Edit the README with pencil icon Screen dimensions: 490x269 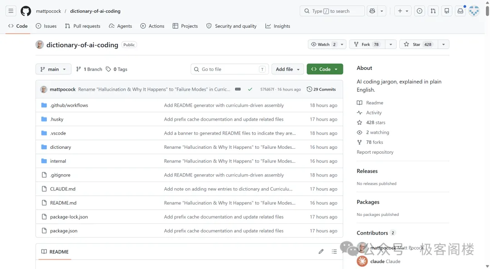coord(321,251)
